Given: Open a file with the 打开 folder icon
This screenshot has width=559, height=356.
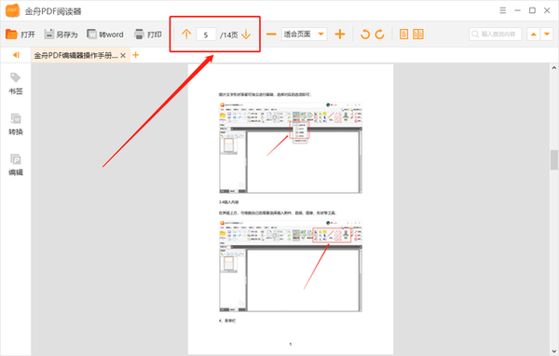Looking at the screenshot, I should click(12, 34).
